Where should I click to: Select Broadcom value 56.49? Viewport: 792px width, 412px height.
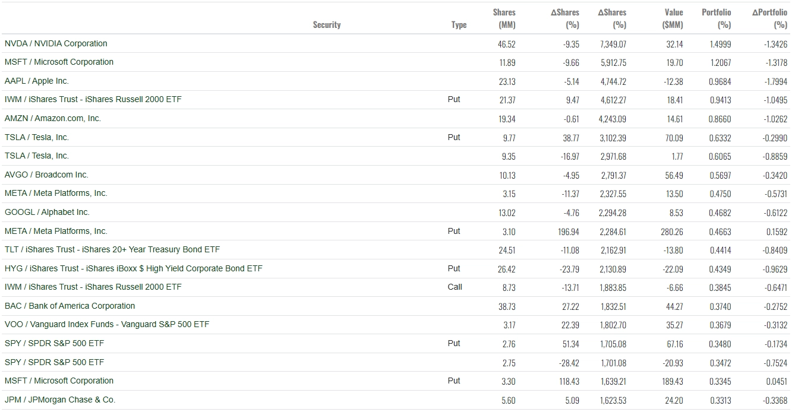click(x=675, y=175)
